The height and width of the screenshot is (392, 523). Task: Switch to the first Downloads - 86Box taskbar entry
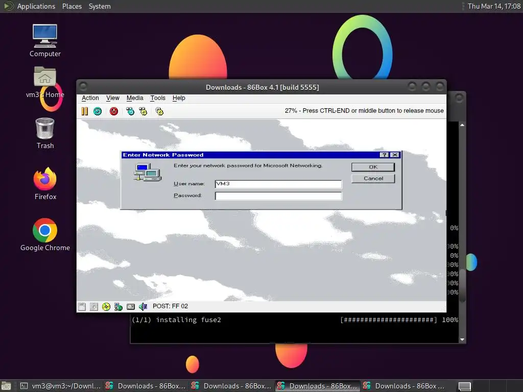(146, 386)
